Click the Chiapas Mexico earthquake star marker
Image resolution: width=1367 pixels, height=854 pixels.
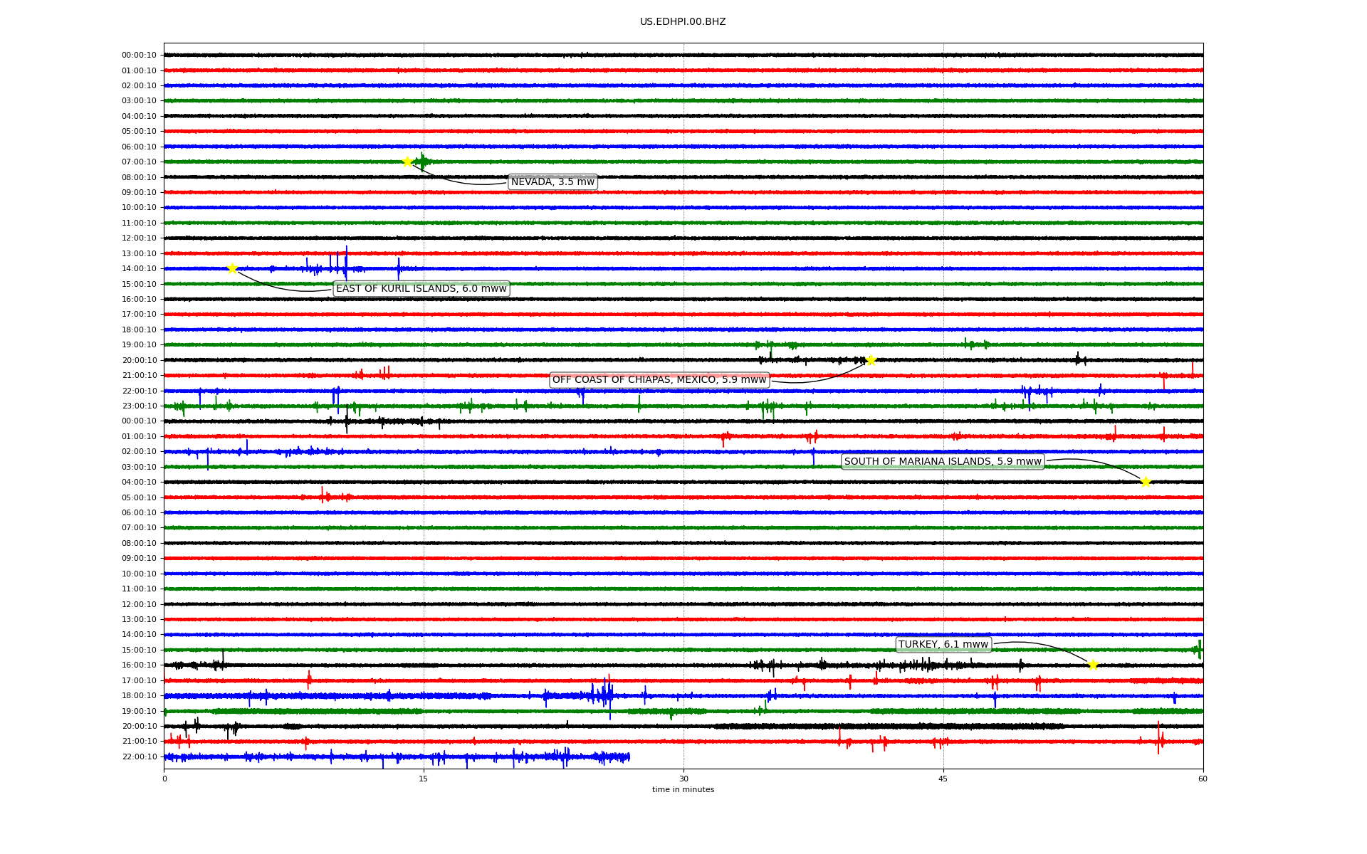point(870,360)
